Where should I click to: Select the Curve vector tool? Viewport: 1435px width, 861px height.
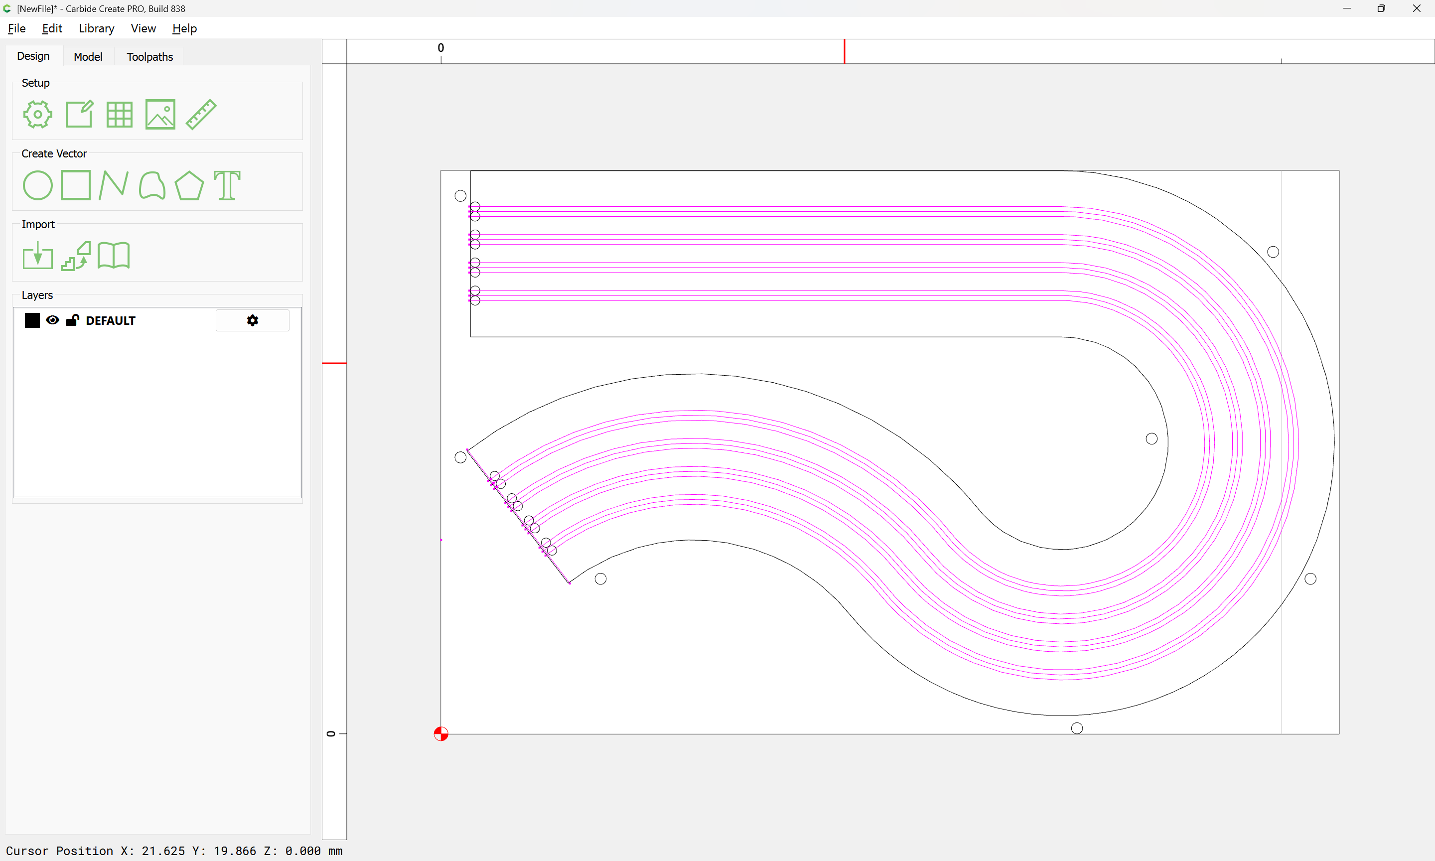[x=152, y=186]
